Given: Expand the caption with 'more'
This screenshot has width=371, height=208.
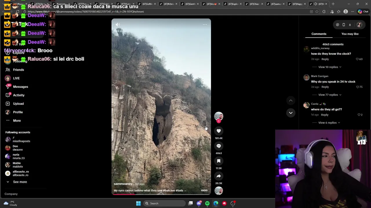Looking at the screenshot, I should pyautogui.click(x=204, y=190).
